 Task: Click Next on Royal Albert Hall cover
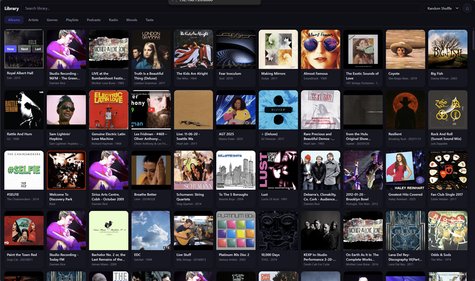pyautogui.click(x=24, y=49)
